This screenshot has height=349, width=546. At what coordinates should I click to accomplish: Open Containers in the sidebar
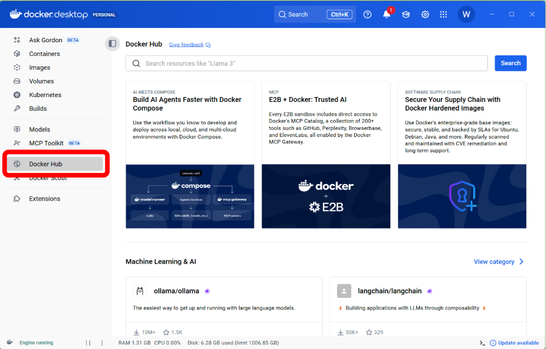coord(44,54)
